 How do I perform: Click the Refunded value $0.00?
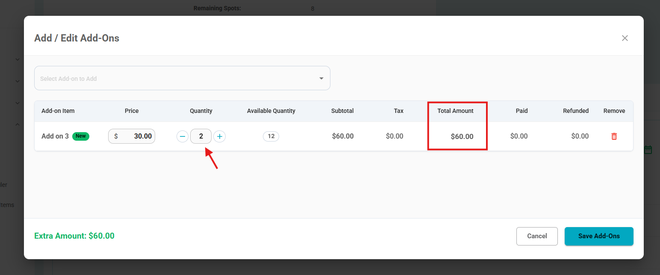click(580, 136)
